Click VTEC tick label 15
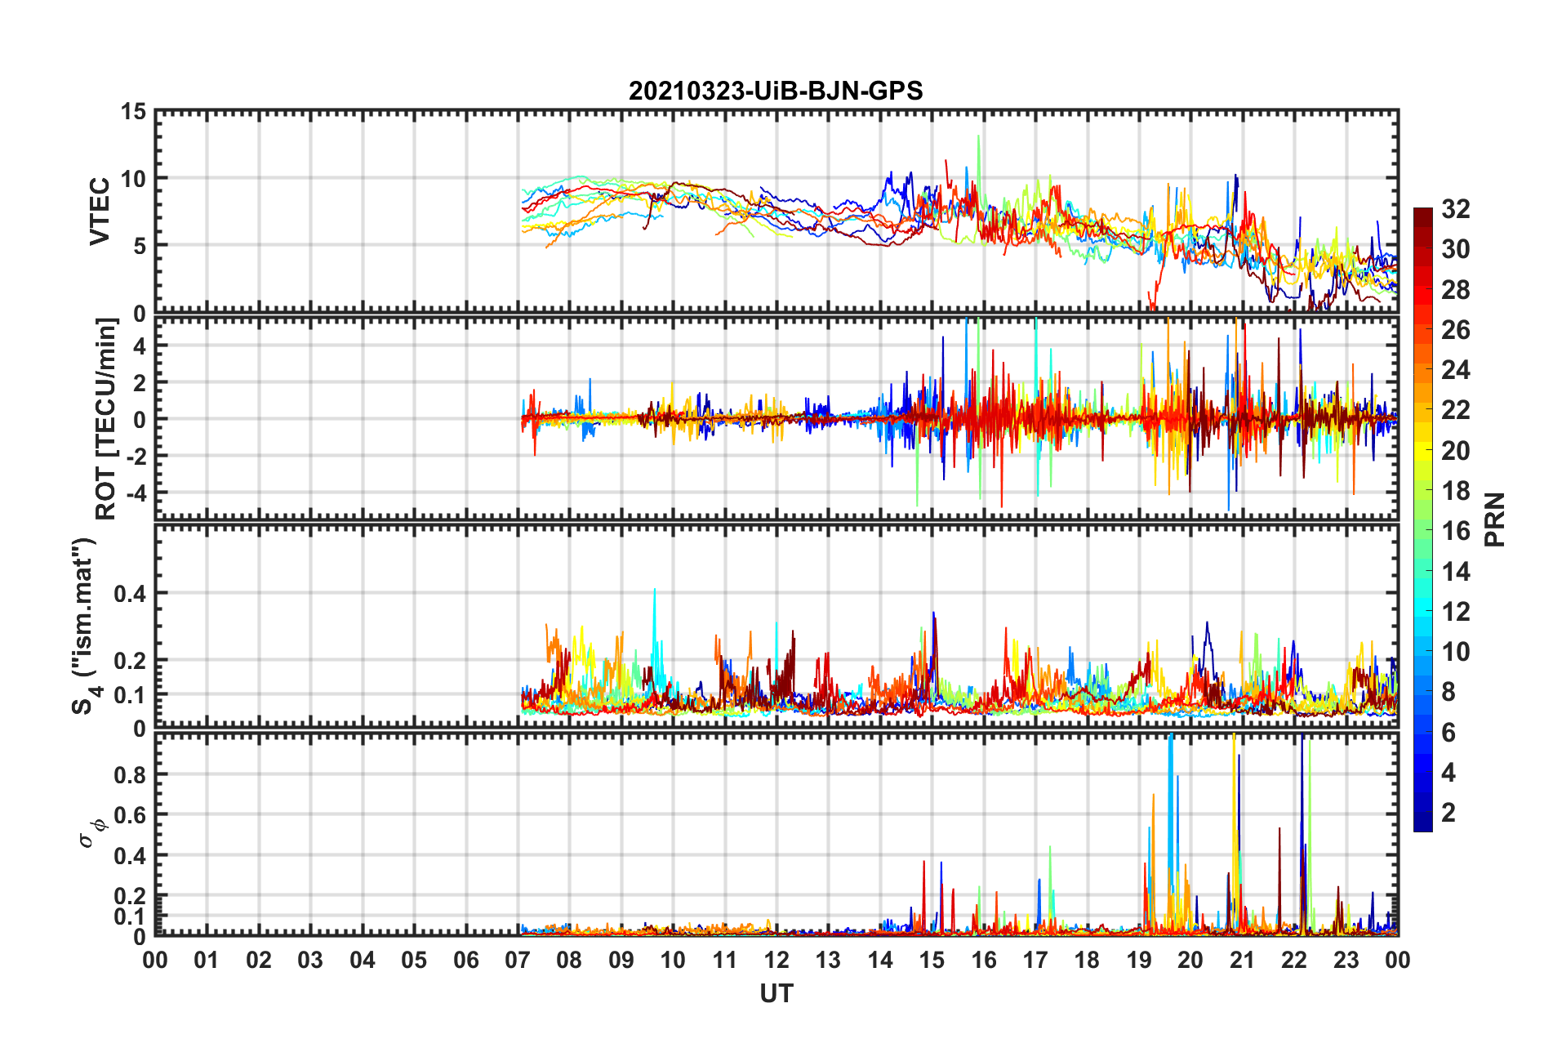 133,111
